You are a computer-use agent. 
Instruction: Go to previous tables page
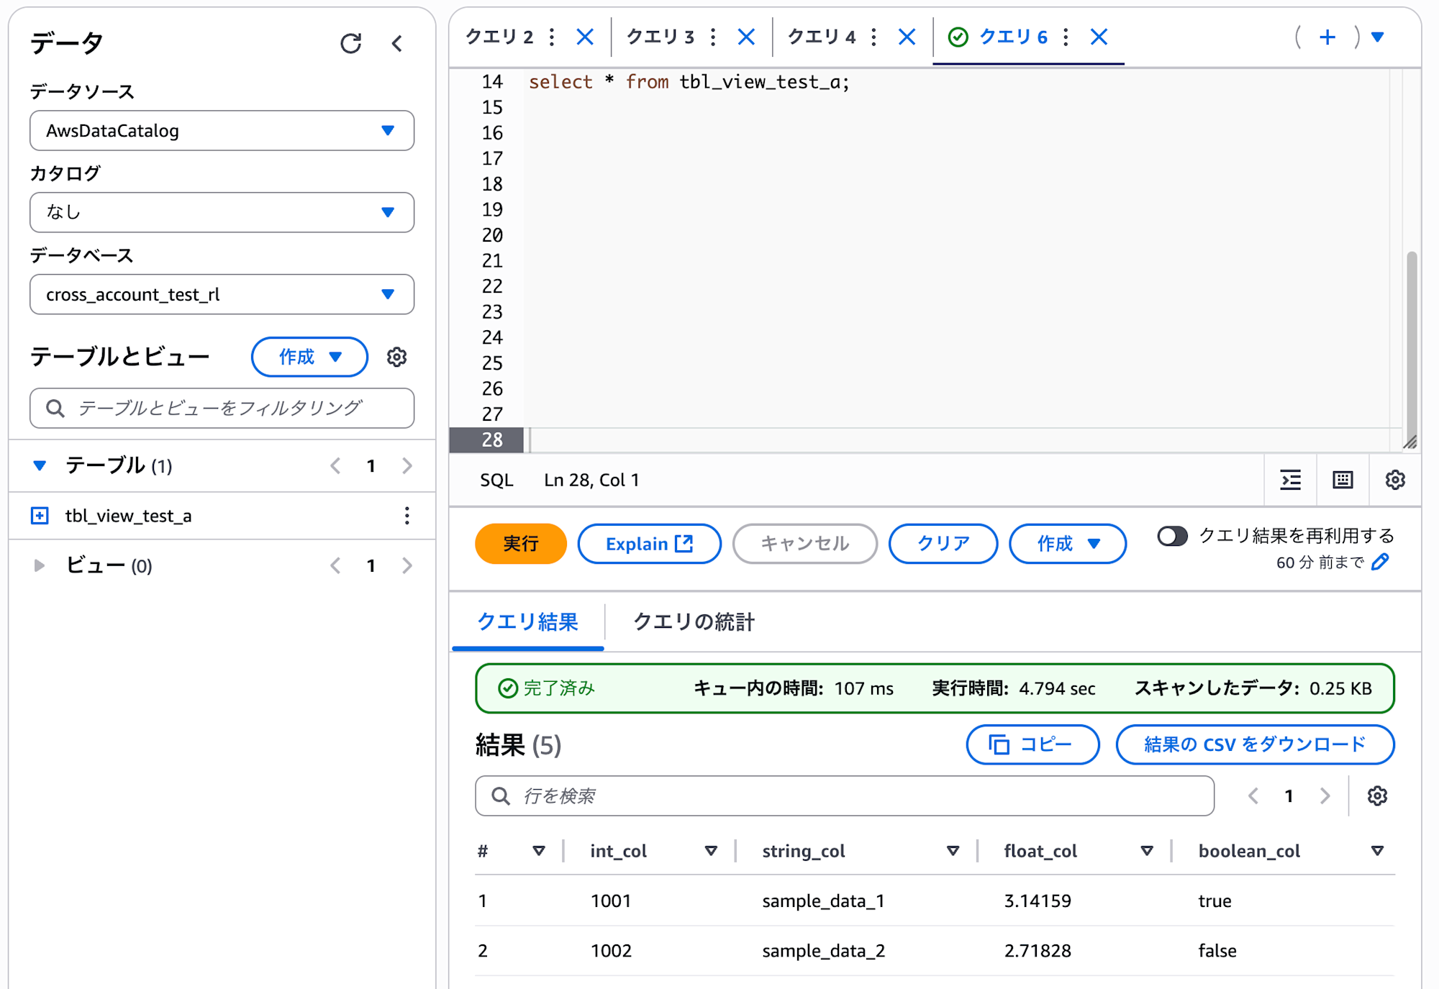coord(335,465)
